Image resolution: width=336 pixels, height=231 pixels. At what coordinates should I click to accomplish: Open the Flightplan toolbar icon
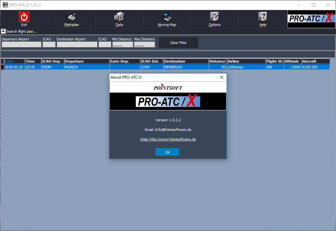pos(71,17)
